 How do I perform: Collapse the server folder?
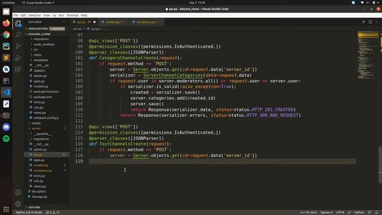pyautogui.click(x=36, y=128)
